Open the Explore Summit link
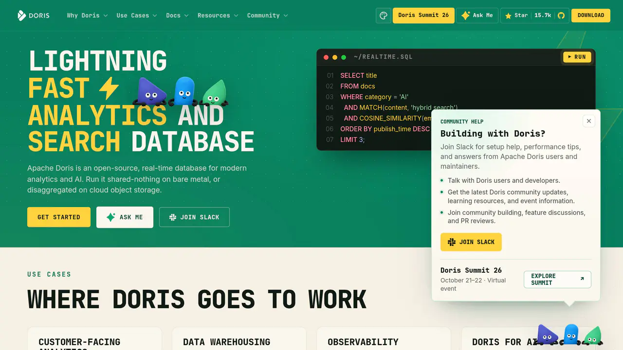 click(557, 280)
